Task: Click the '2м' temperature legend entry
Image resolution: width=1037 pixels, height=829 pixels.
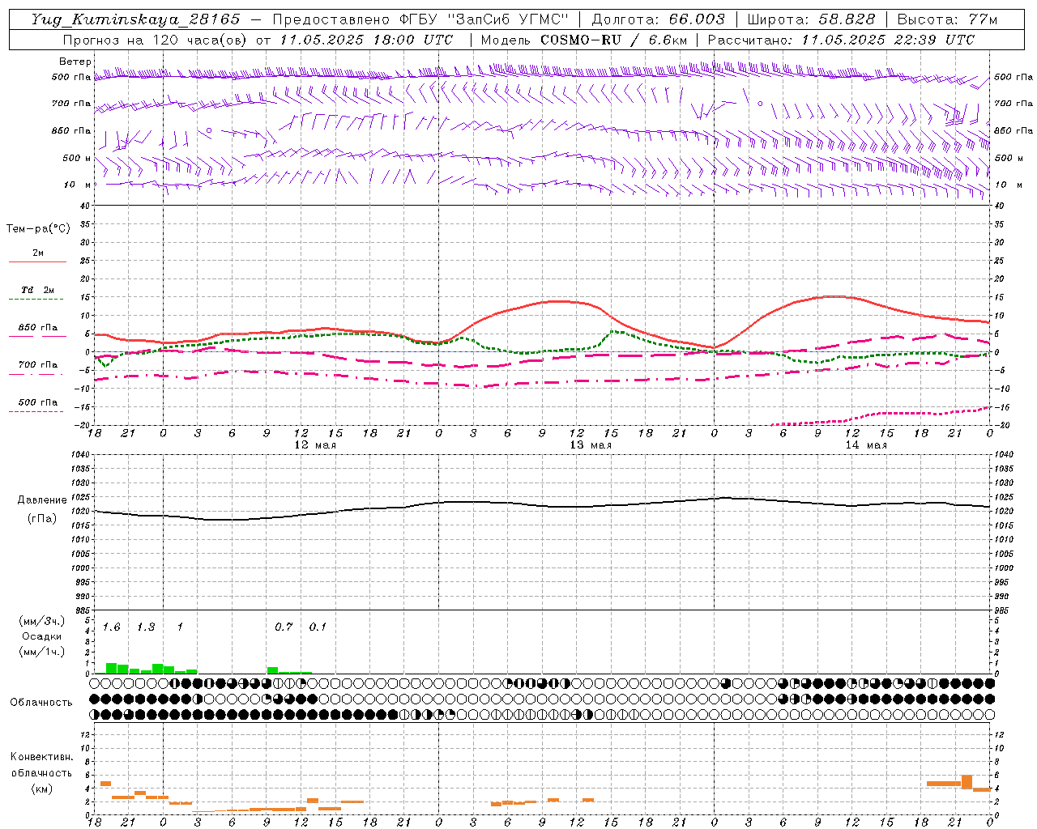Action: coord(38,253)
